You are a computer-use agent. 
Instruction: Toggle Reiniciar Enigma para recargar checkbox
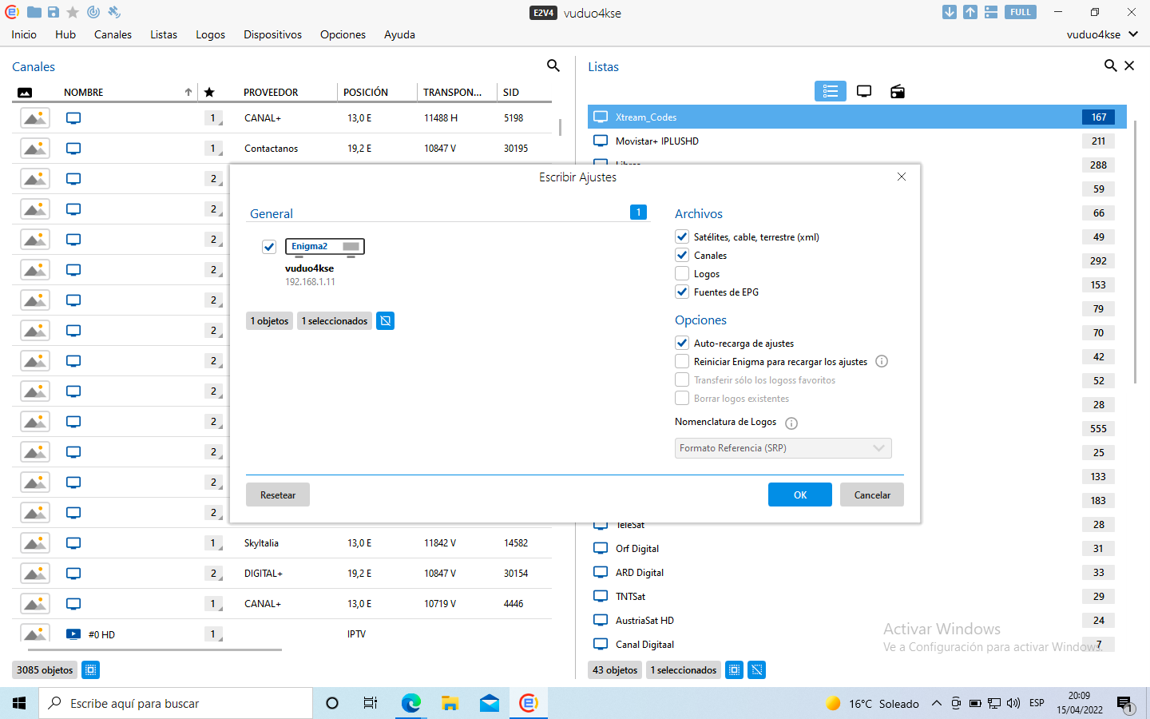coord(682,362)
